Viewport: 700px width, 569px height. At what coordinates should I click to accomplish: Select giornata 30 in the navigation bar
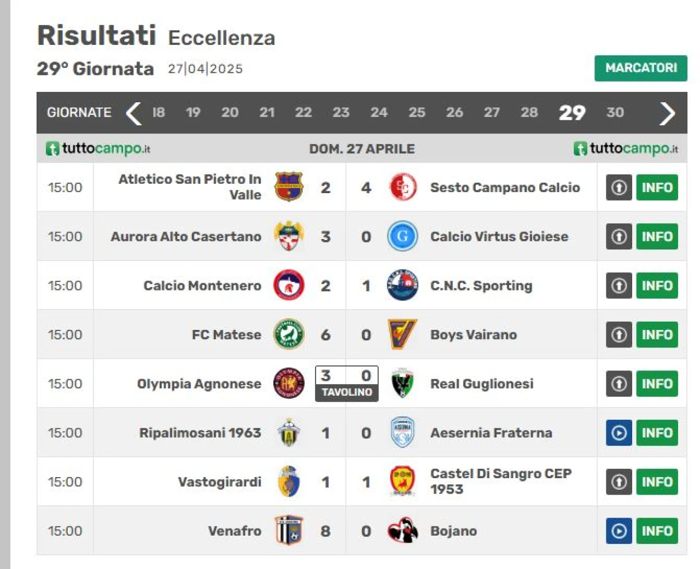click(615, 113)
